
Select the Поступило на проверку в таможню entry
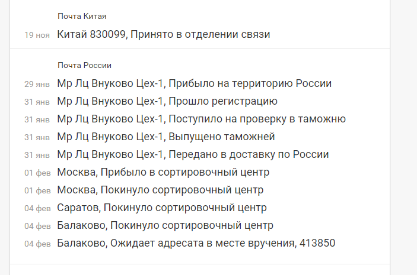click(201, 119)
